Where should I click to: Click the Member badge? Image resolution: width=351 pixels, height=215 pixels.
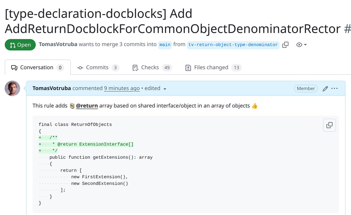306,88
